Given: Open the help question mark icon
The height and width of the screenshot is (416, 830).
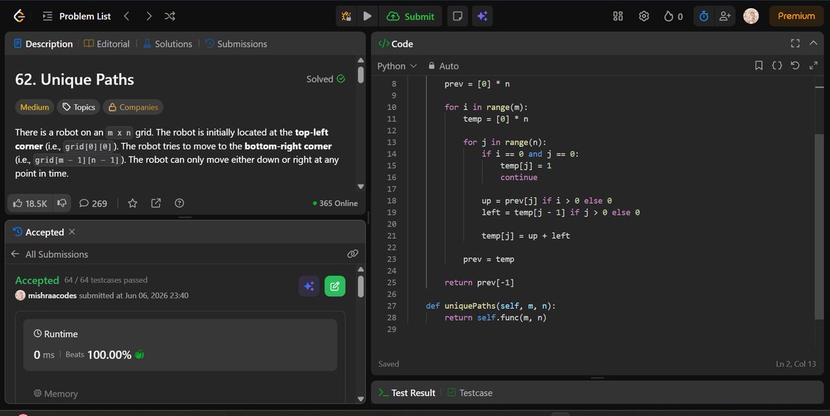Looking at the screenshot, I should pos(179,203).
